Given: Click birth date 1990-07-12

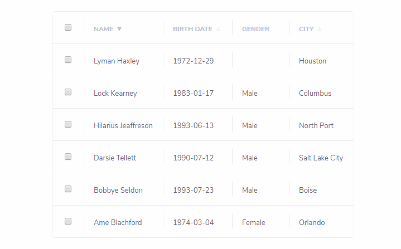Looking at the screenshot, I should click(193, 158).
